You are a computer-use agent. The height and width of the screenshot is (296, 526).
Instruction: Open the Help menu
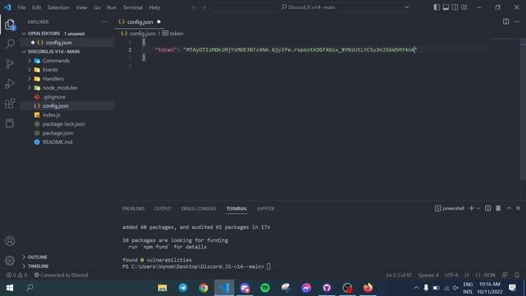click(155, 7)
